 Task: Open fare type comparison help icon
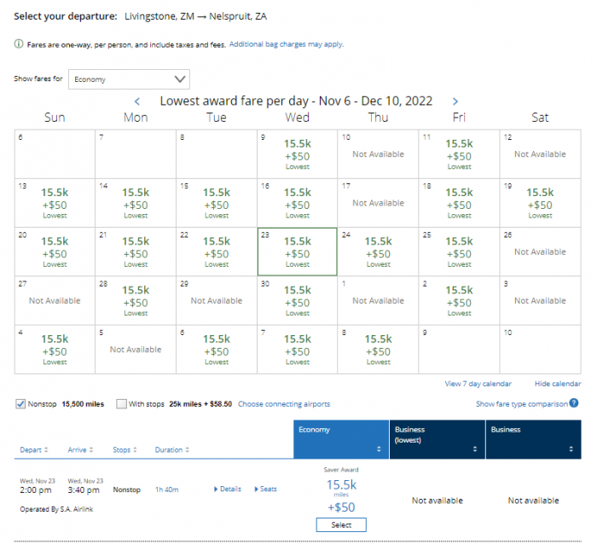tap(574, 403)
